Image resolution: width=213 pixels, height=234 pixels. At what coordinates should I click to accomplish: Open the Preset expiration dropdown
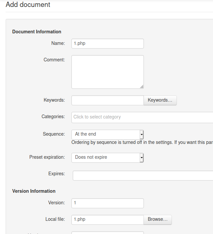(x=107, y=157)
